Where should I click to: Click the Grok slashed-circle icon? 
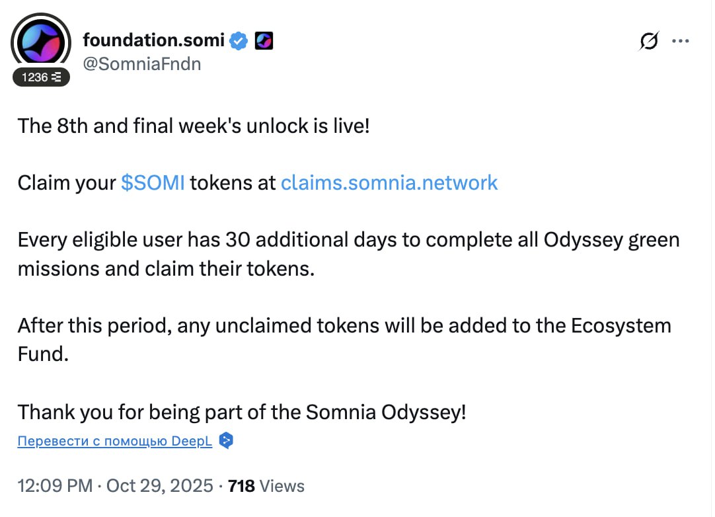[648, 41]
